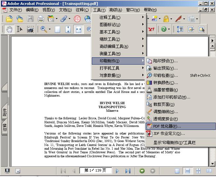Click the Print icon in toolbar
The height and width of the screenshot is (177, 216).
[x=41, y=19]
